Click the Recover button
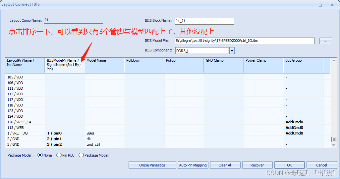 257,165
